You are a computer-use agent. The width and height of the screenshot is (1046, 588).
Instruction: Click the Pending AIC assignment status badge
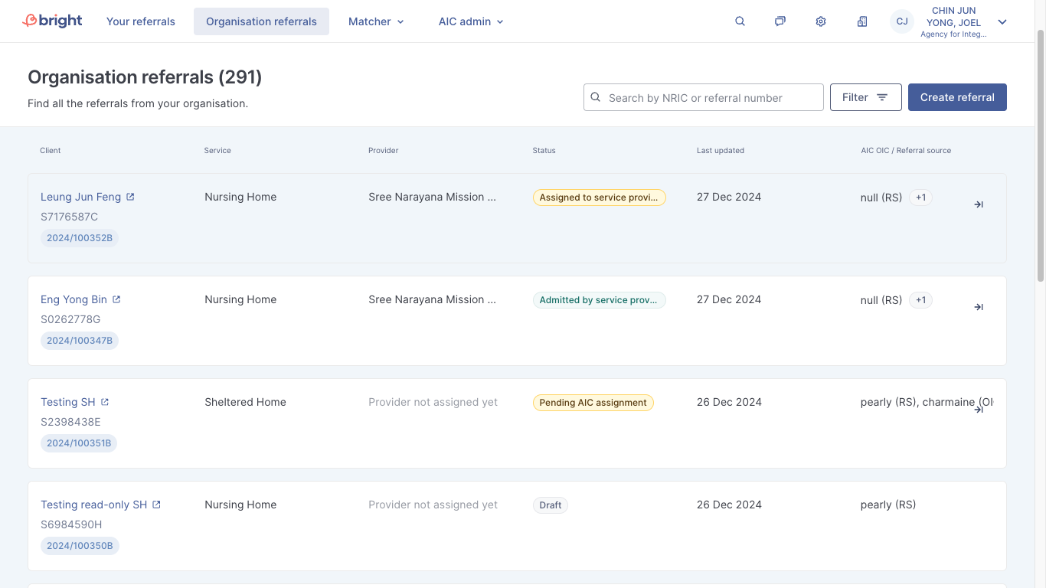tap(593, 403)
